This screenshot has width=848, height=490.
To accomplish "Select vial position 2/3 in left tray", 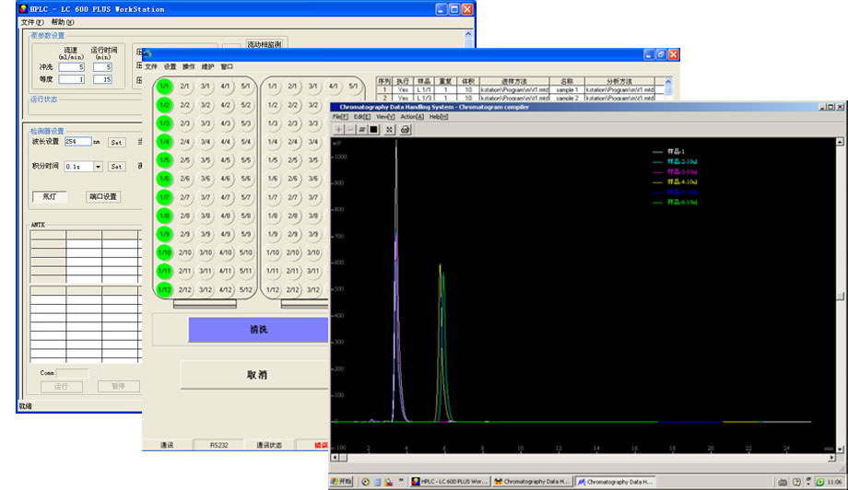I will pyautogui.click(x=185, y=123).
